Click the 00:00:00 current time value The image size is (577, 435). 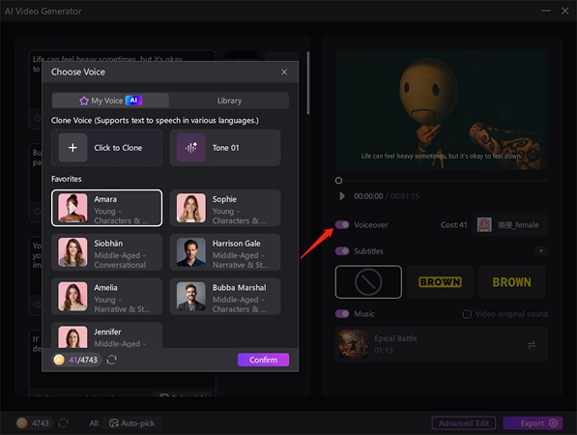pyautogui.click(x=368, y=196)
